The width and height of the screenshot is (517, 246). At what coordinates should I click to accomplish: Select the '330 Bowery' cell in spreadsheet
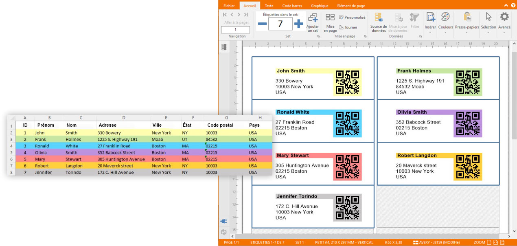coord(123,132)
